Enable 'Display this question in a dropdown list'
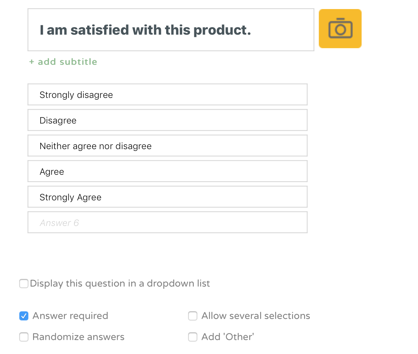This screenshot has width=418, height=354. click(24, 283)
